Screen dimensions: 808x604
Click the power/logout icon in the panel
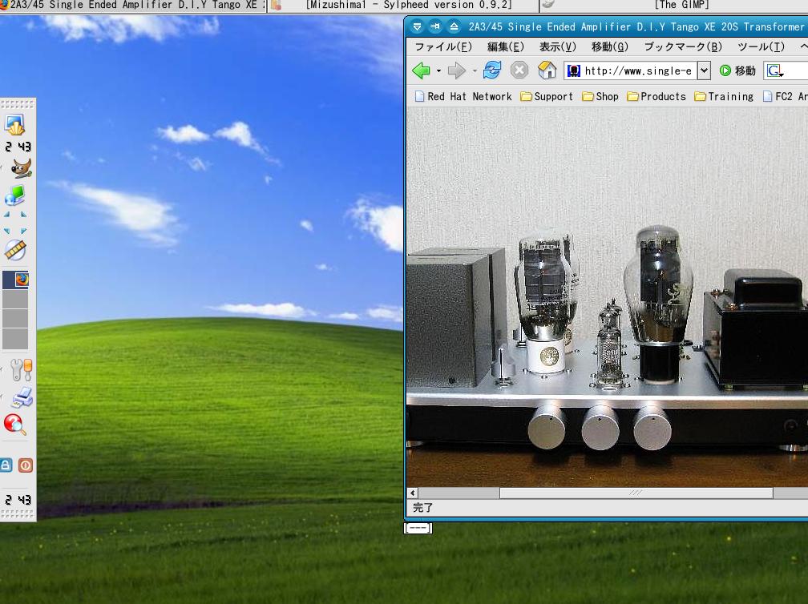click(x=26, y=465)
